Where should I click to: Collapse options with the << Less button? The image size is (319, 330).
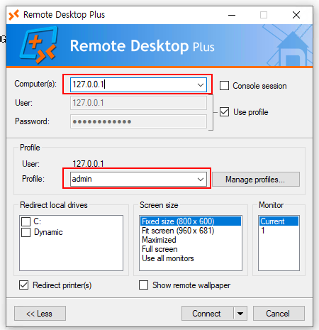[40, 314]
